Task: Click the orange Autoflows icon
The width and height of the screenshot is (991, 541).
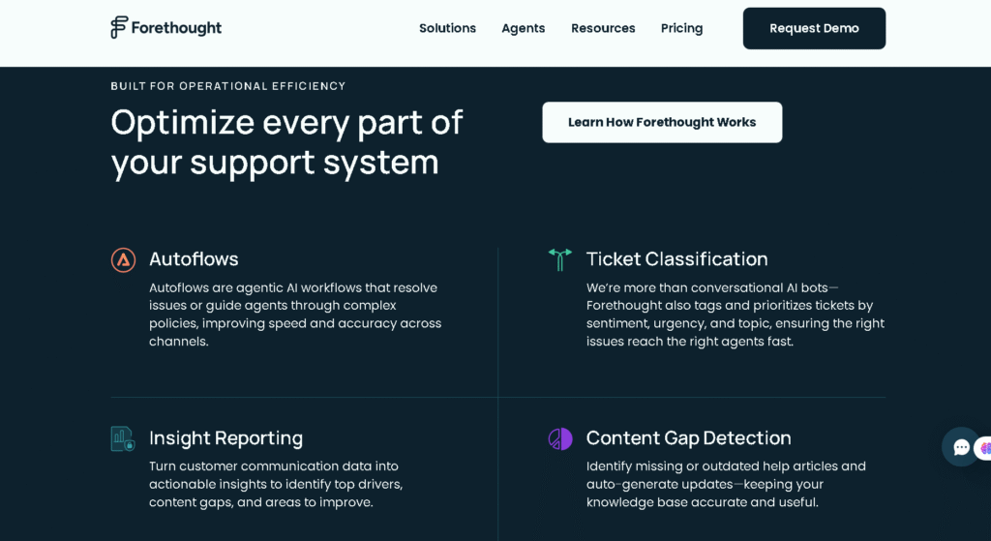Action: click(x=123, y=259)
